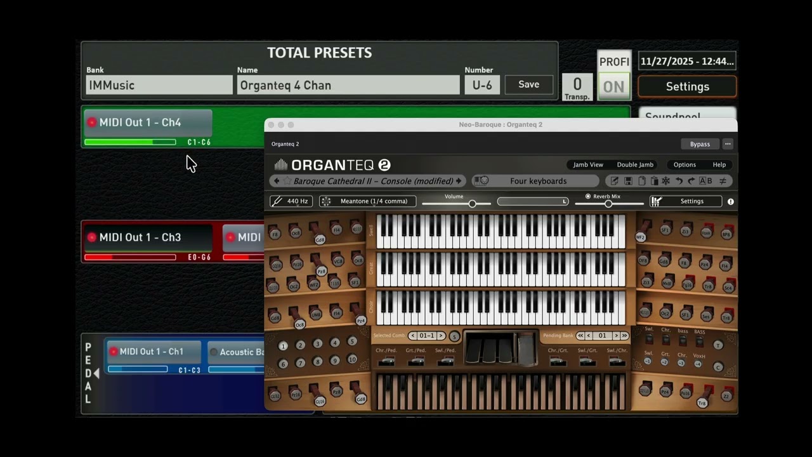The width and height of the screenshot is (812, 457).
Task: Select the Reverb Mix radio button
Action: (x=588, y=196)
